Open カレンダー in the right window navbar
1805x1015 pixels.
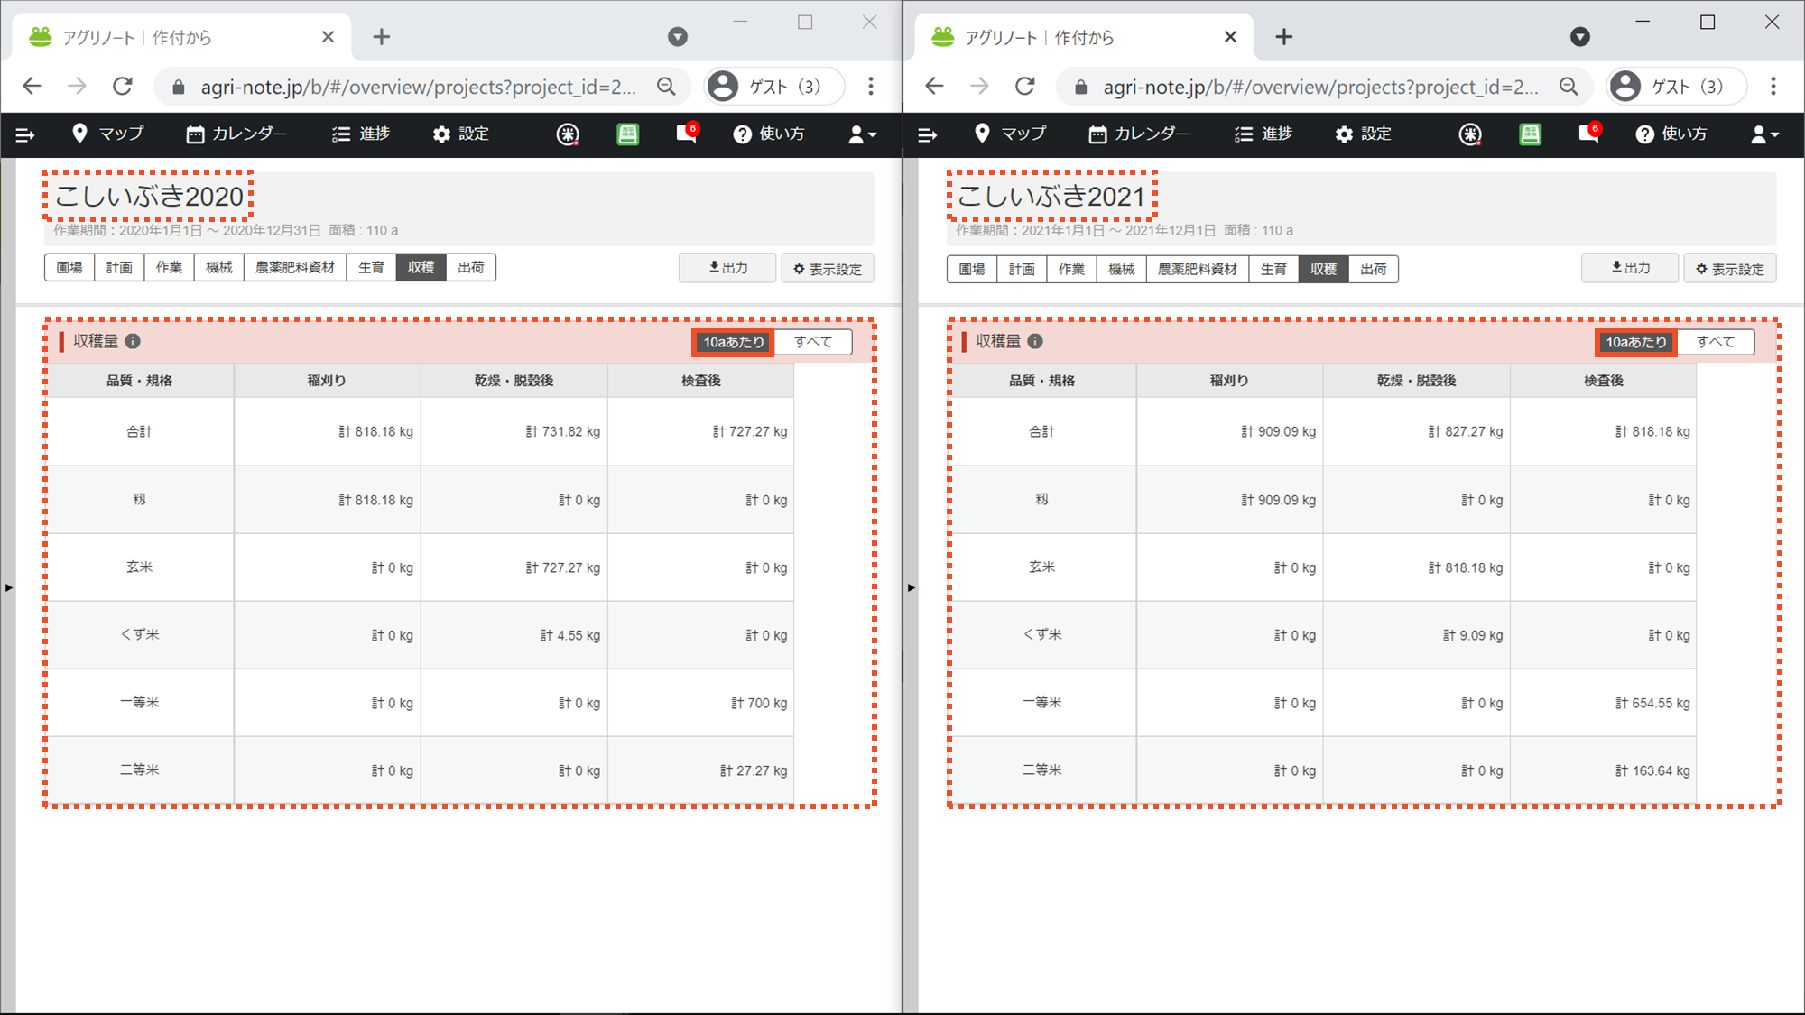pyautogui.click(x=1139, y=134)
